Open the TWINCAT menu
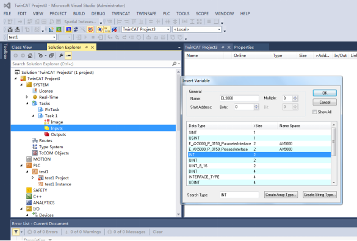Viewport: 357px width, 241px height. 121,13
